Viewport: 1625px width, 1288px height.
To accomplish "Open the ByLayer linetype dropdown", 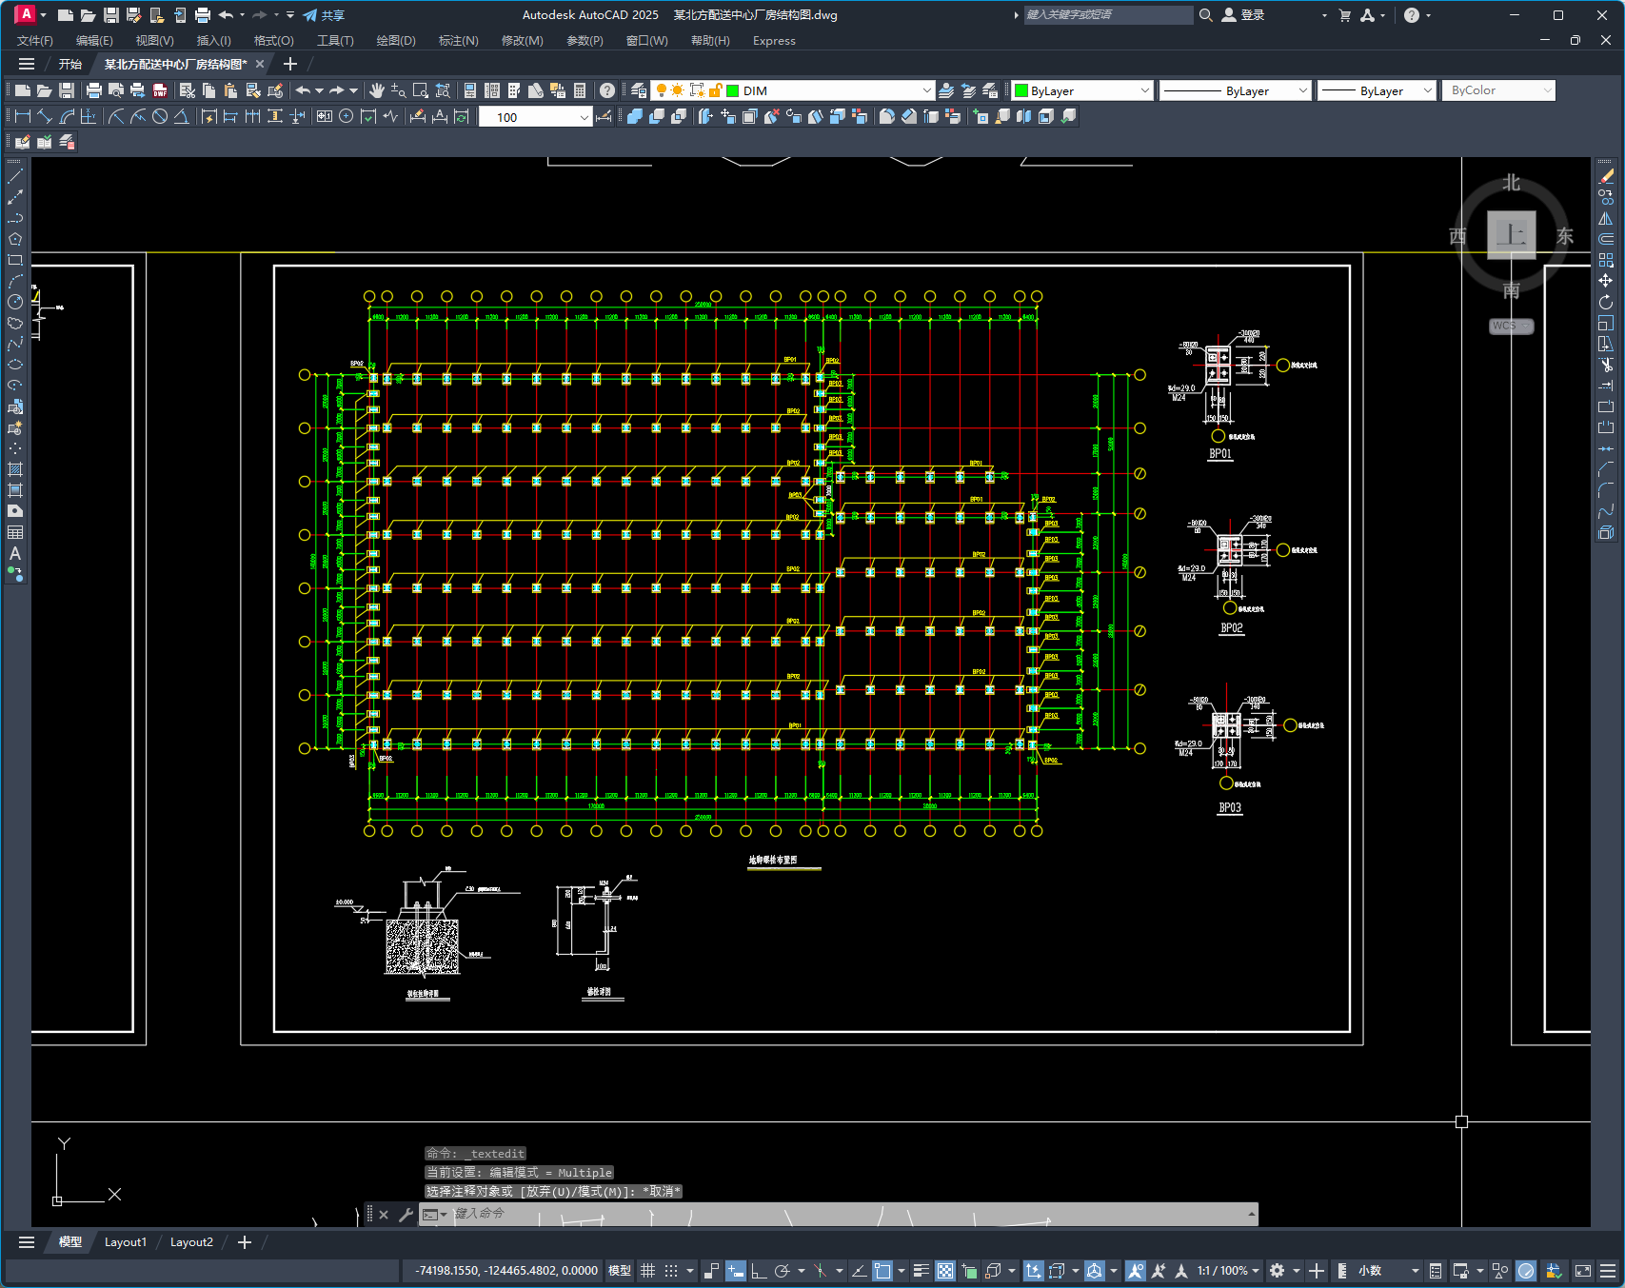I will (1236, 90).
